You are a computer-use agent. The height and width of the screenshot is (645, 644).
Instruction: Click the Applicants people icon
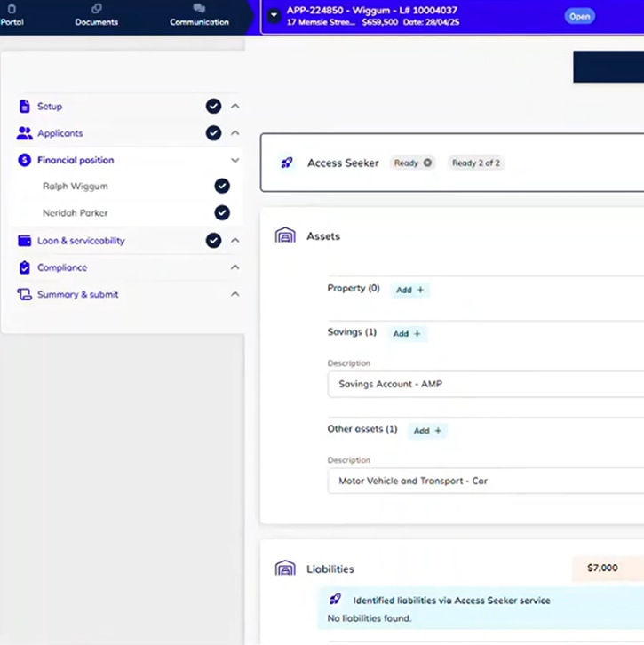(24, 133)
